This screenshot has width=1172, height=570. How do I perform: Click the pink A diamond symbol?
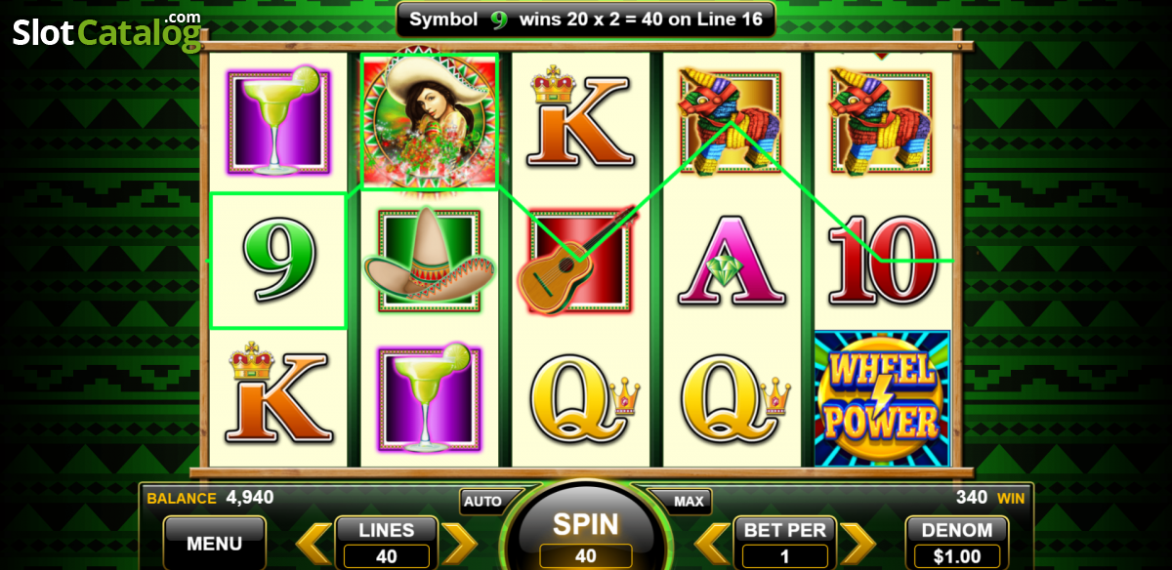[731, 261]
